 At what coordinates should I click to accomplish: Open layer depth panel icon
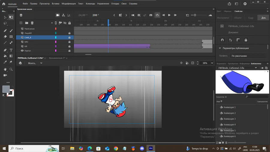(x=69, y=15)
